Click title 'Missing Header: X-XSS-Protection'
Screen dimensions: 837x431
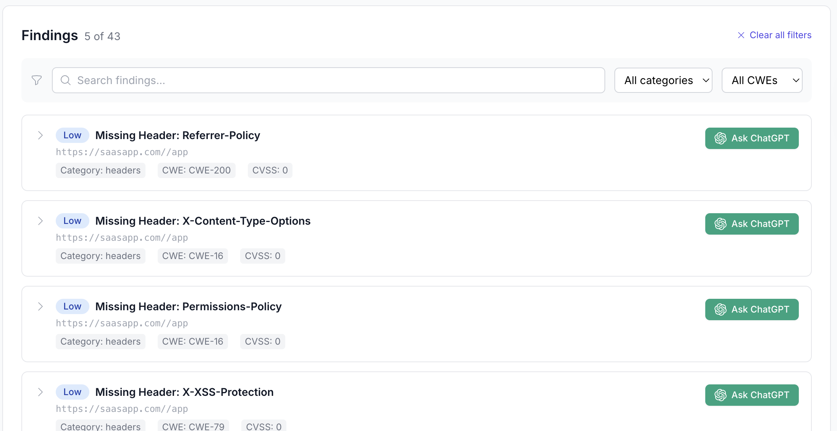(184, 392)
